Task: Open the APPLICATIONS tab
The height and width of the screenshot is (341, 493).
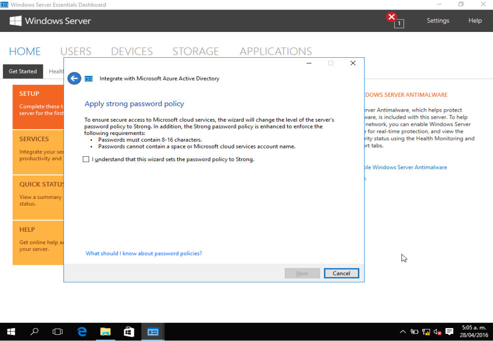Action: click(276, 51)
